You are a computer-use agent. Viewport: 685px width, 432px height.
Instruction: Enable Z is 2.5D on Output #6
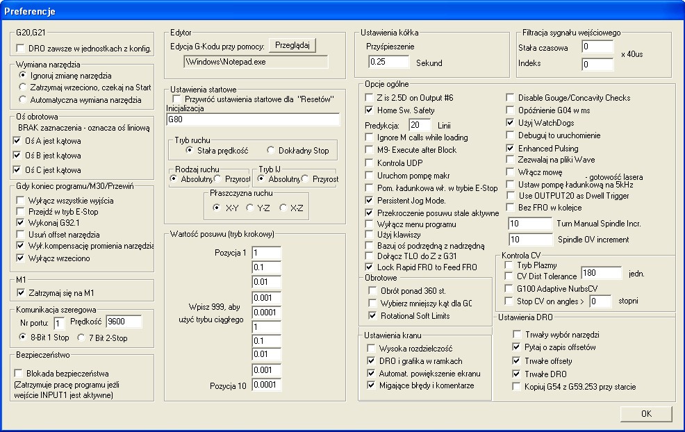pos(369,97)
